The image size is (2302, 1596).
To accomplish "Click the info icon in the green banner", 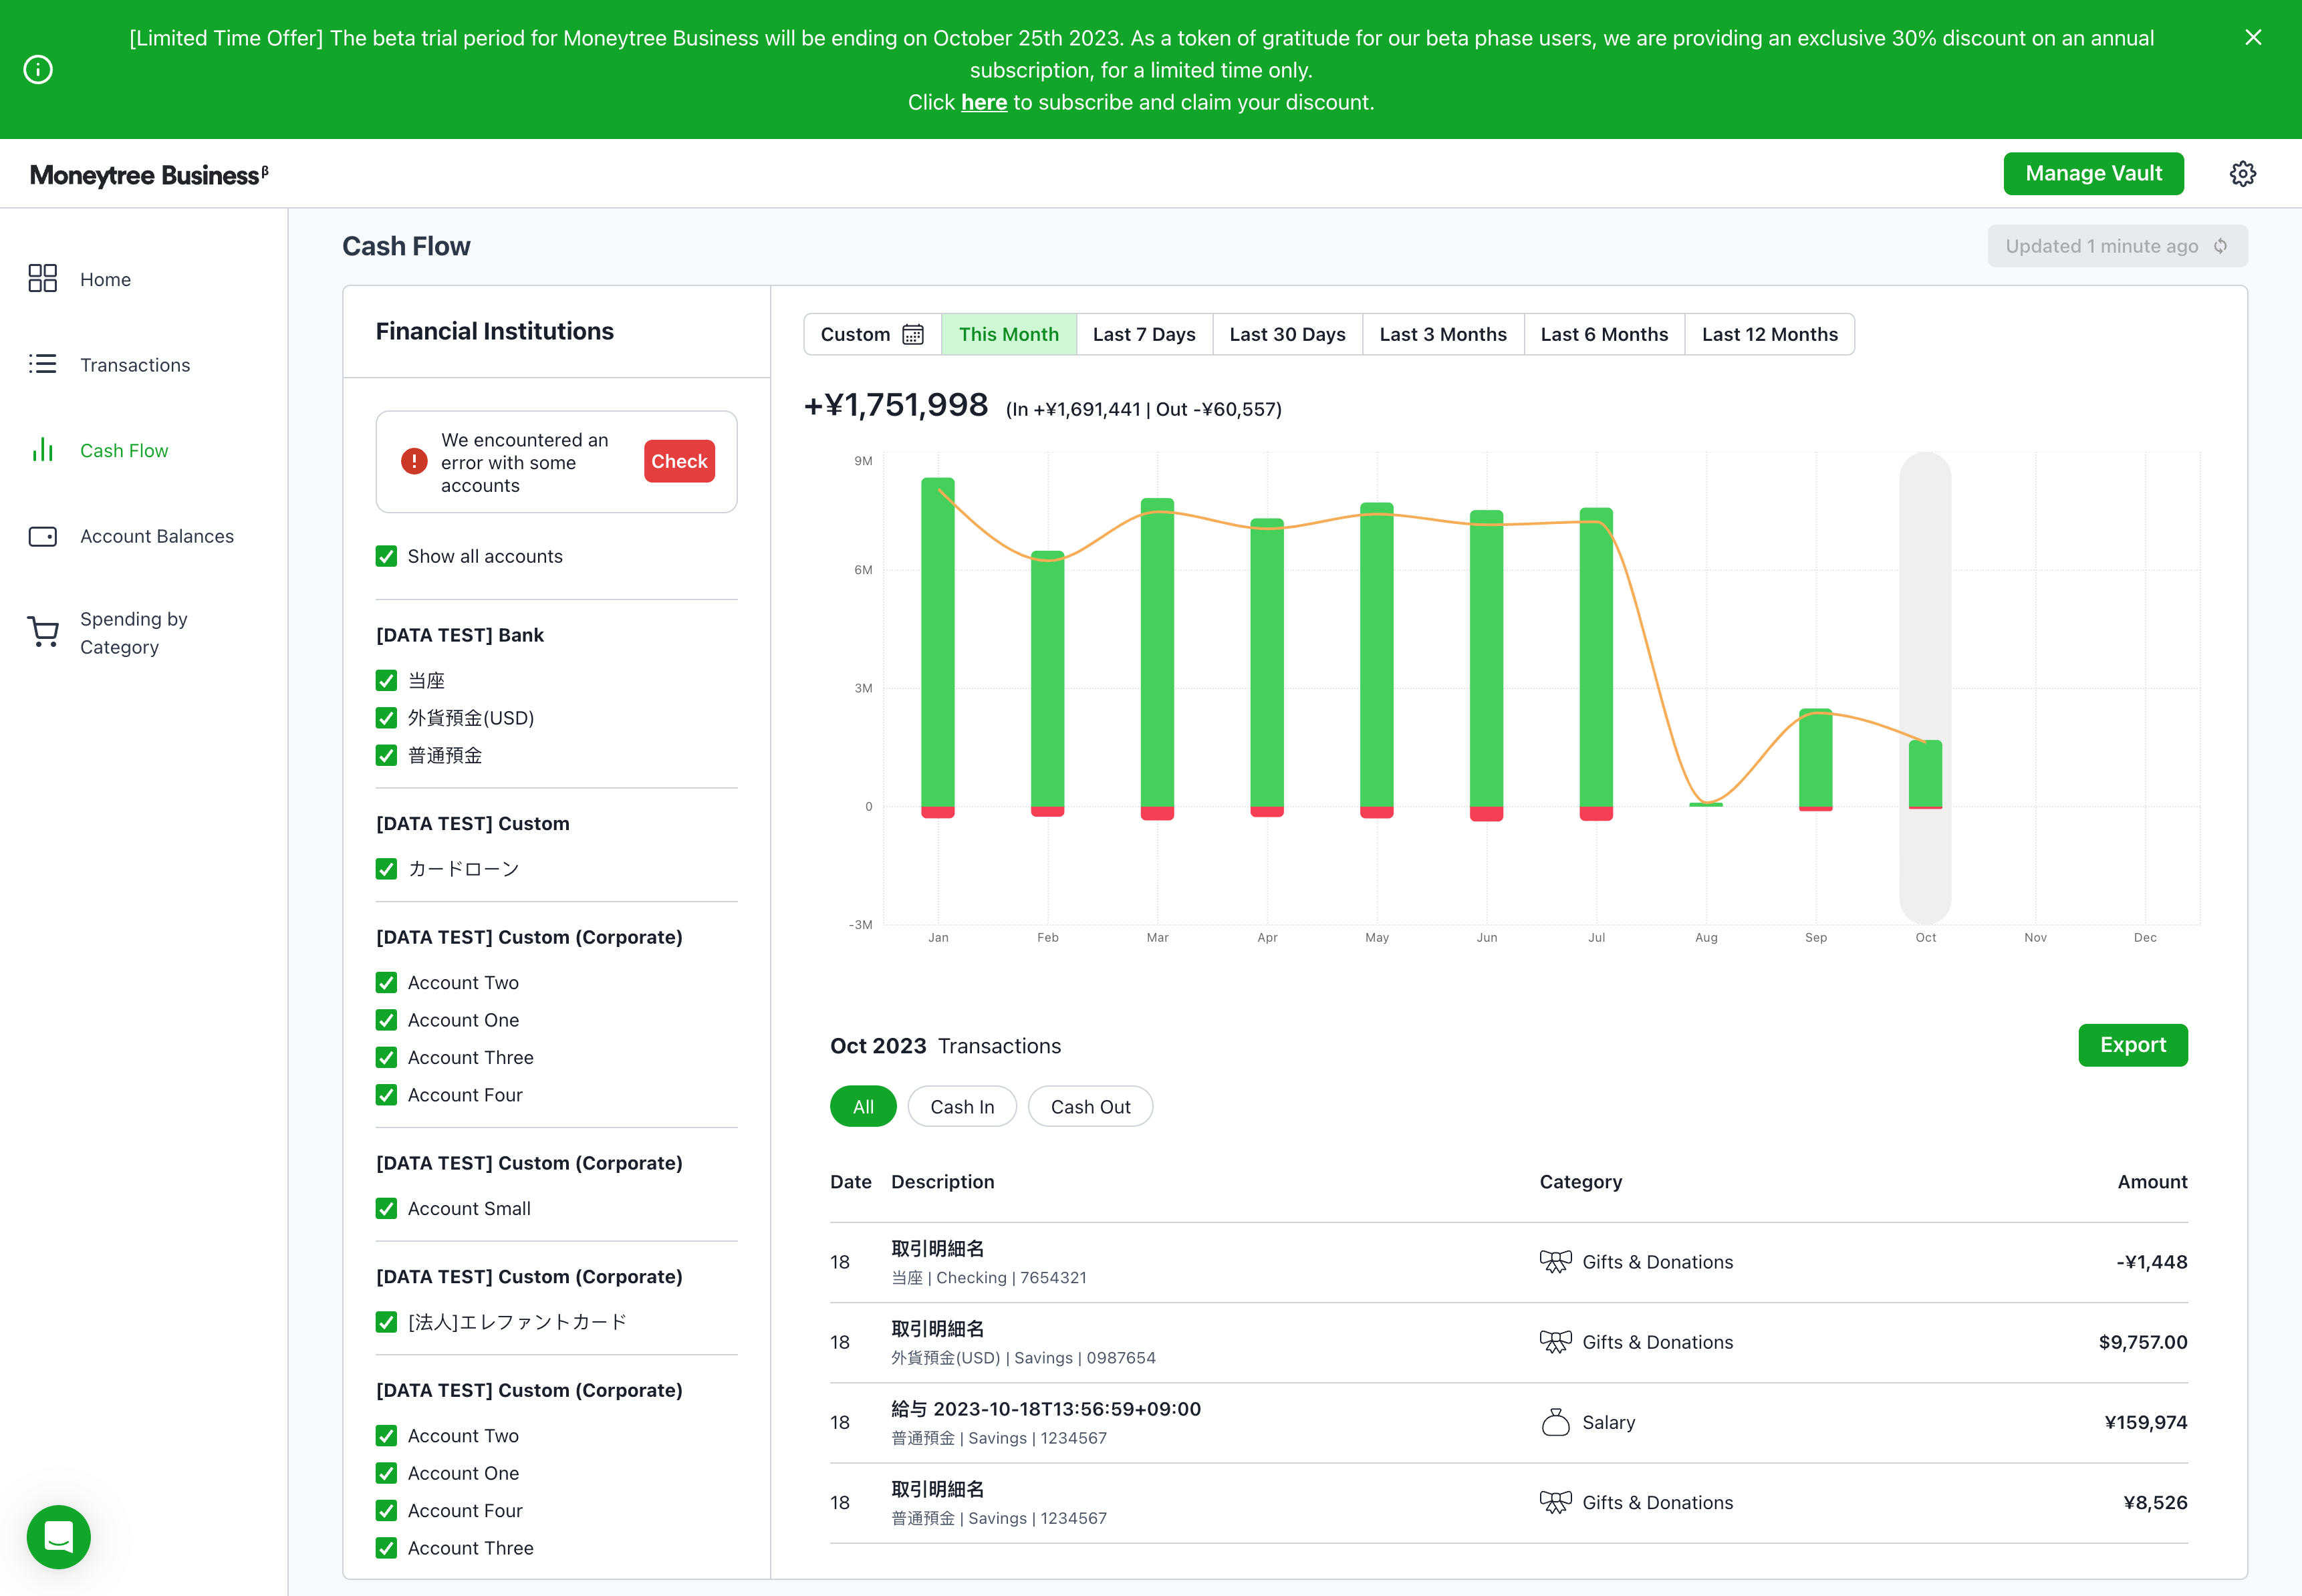I will [38, 70].
